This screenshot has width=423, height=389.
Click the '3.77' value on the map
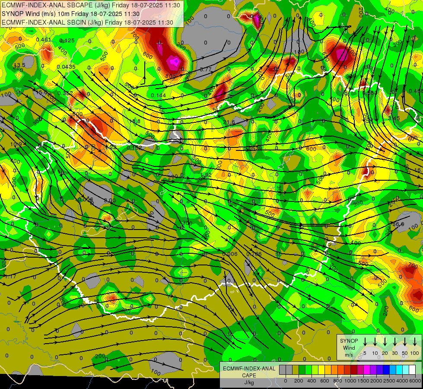pos(206,69)
